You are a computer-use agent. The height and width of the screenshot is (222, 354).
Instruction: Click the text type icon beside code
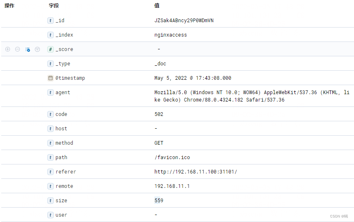pos(51,114)
